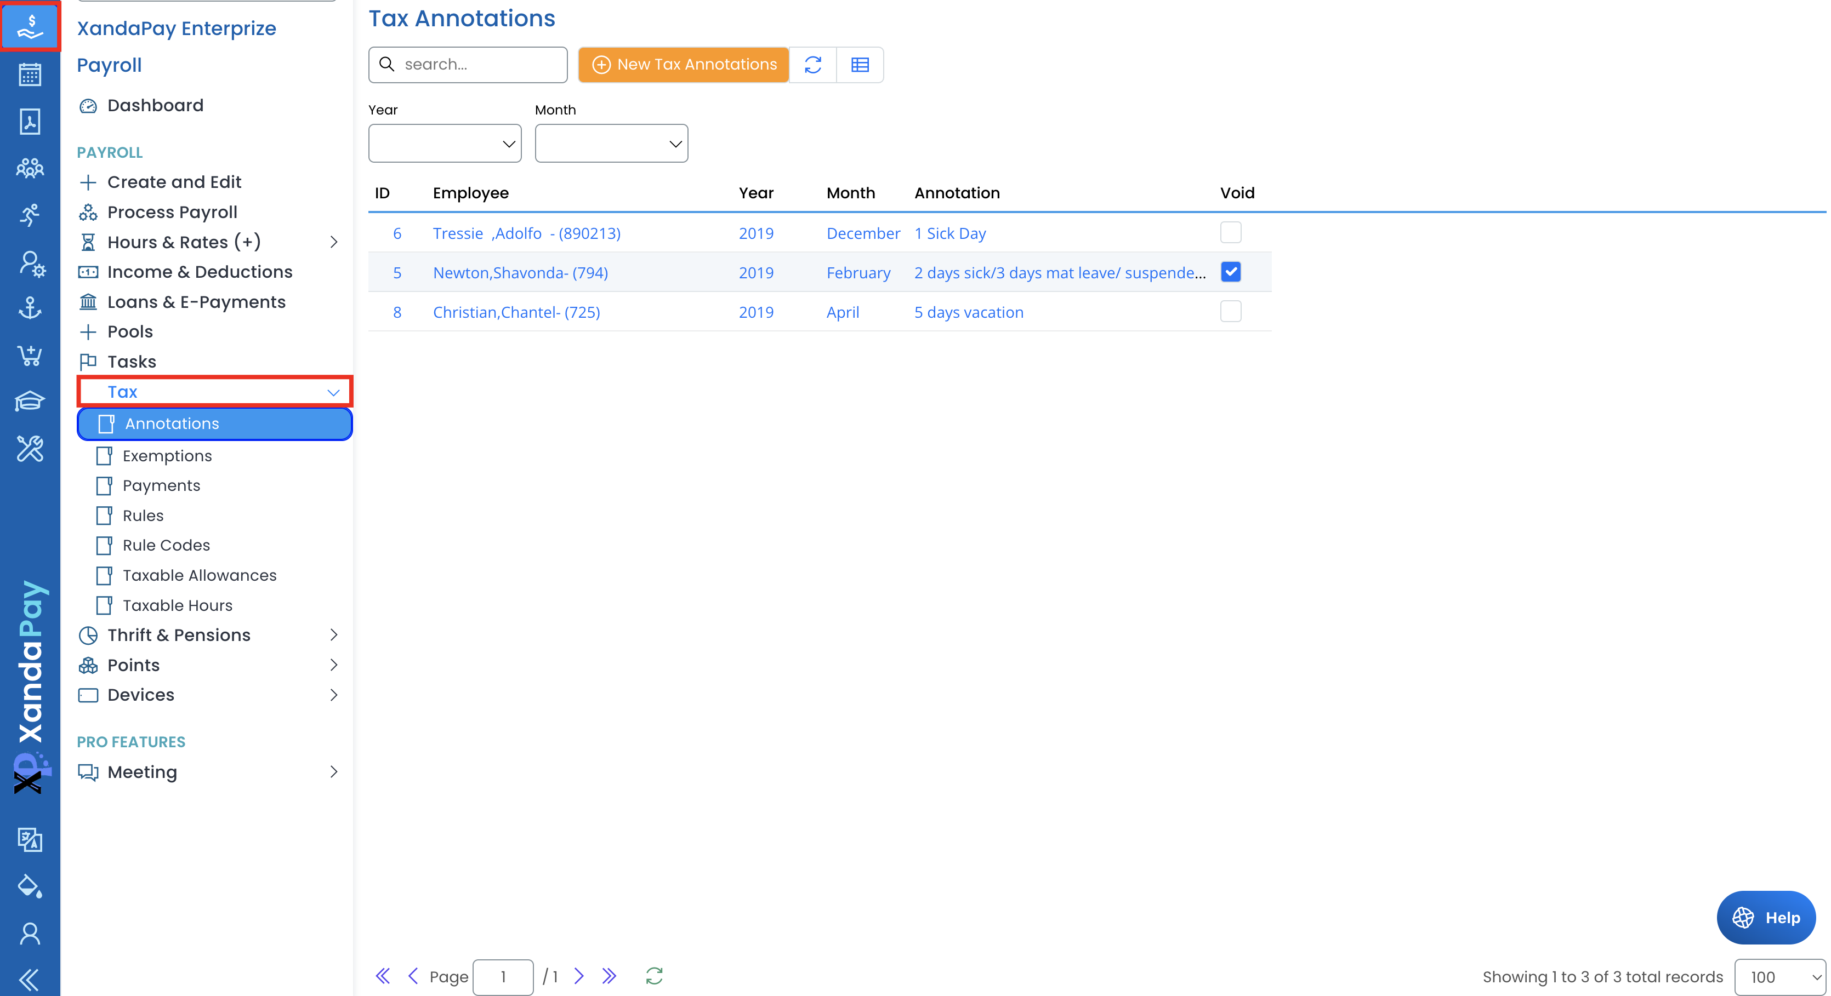Open the Year filter dropdown
Viewport: 1831px width, 996px height.
[x=444, y=144]
